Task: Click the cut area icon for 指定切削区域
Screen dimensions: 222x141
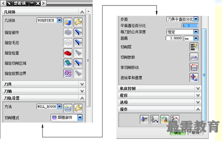Action: coord(68,63)
